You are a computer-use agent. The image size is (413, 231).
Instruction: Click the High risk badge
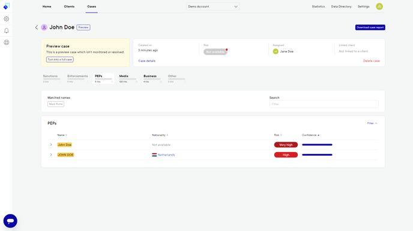[286, 155]
